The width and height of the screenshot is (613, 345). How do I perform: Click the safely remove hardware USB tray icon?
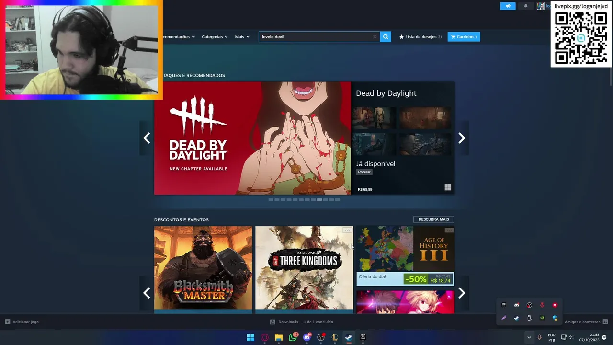529,318
